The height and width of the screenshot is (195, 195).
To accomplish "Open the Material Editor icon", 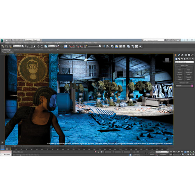I will click(128, 46).
